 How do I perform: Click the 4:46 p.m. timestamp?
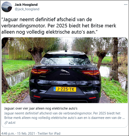pyautogui.click(x=8, y=133)
